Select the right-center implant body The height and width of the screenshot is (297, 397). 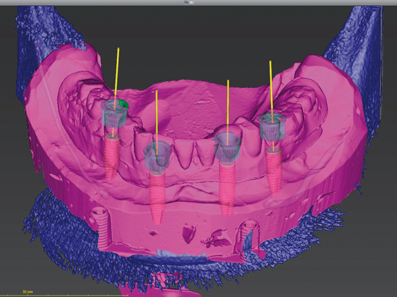click(x=228, y=189)
